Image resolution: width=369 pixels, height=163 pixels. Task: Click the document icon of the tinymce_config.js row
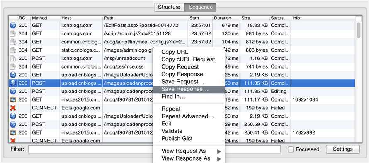click(x=13, y=42)
